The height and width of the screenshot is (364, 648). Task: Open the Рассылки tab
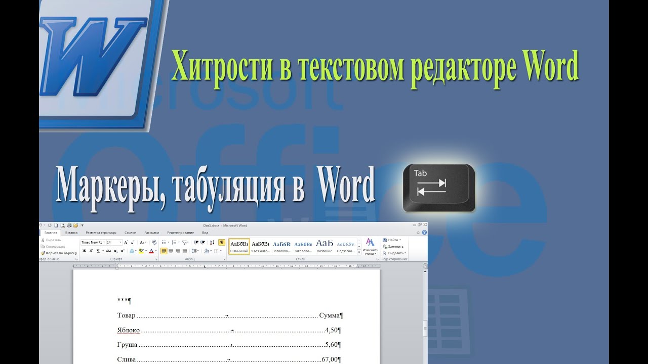tap(152, 233)
